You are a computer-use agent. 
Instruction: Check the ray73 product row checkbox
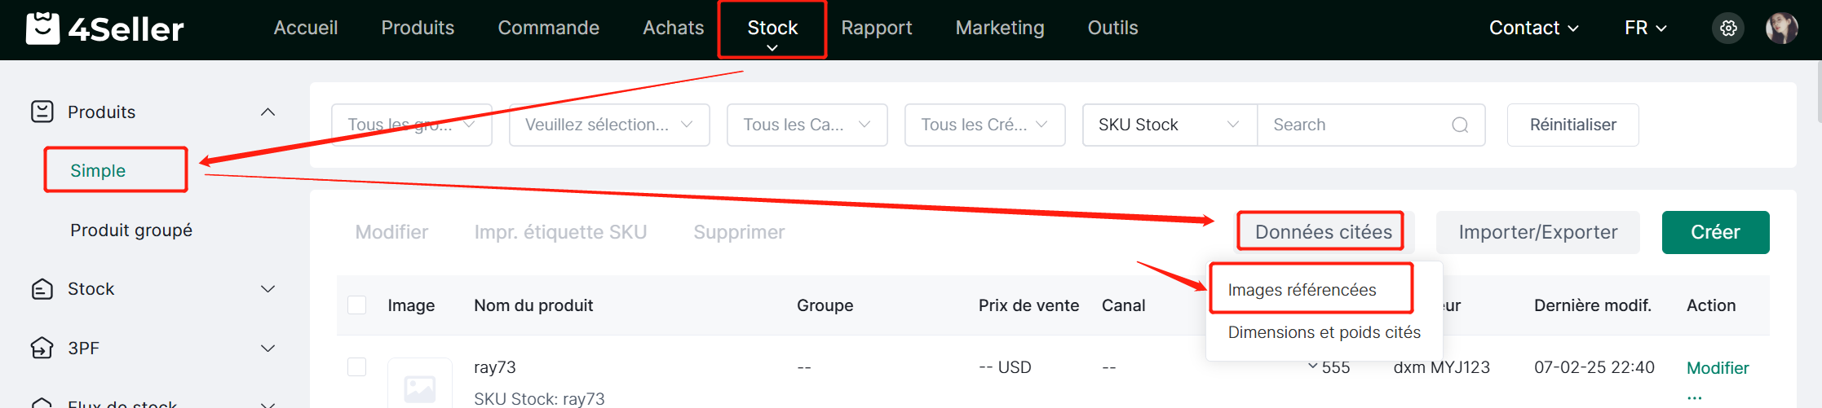pyautogui.click(x=356, y=367)
